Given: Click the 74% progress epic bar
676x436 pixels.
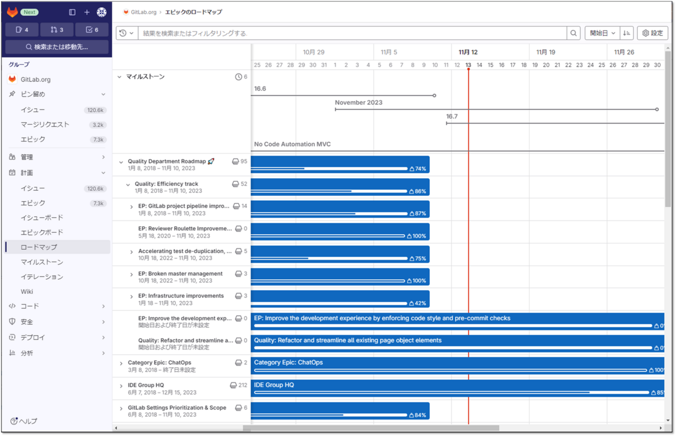Looking at the screenshot, I should point(340,165).
